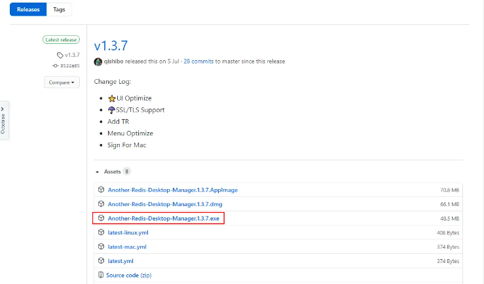The width and height of the screenshot is (484, 284).
Task: Download Source code (zip)
Action: tap(129, 275)
